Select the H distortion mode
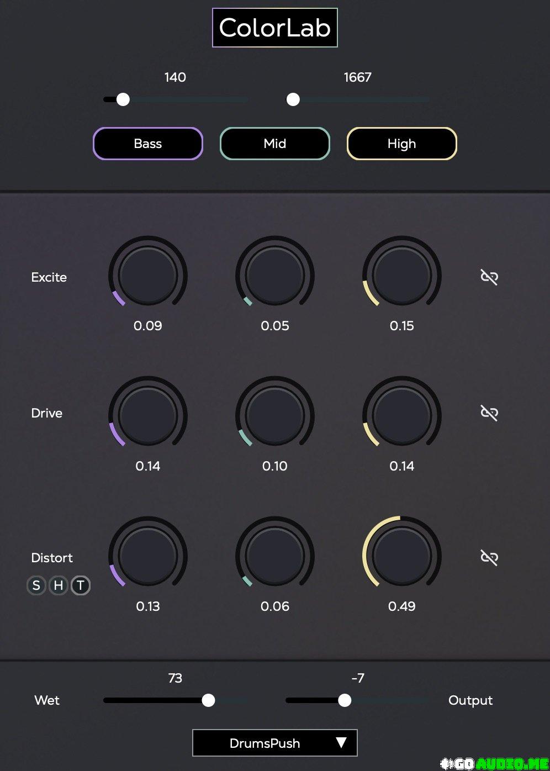Screen dimensions: 550x771 point(59,585)
